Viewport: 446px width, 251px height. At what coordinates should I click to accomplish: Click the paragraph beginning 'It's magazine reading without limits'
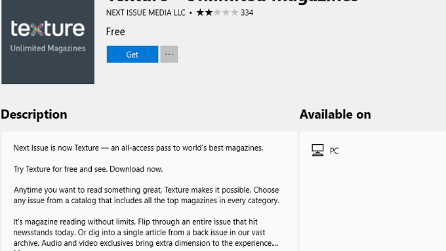tap(146, 232)
